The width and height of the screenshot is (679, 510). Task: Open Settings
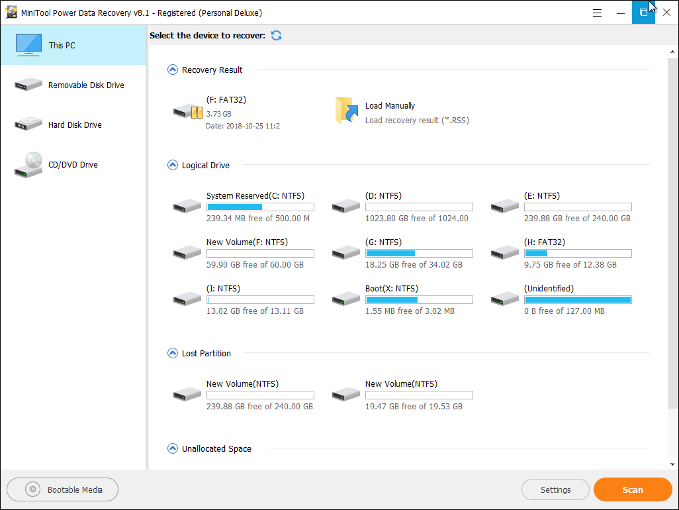(555, 489)
